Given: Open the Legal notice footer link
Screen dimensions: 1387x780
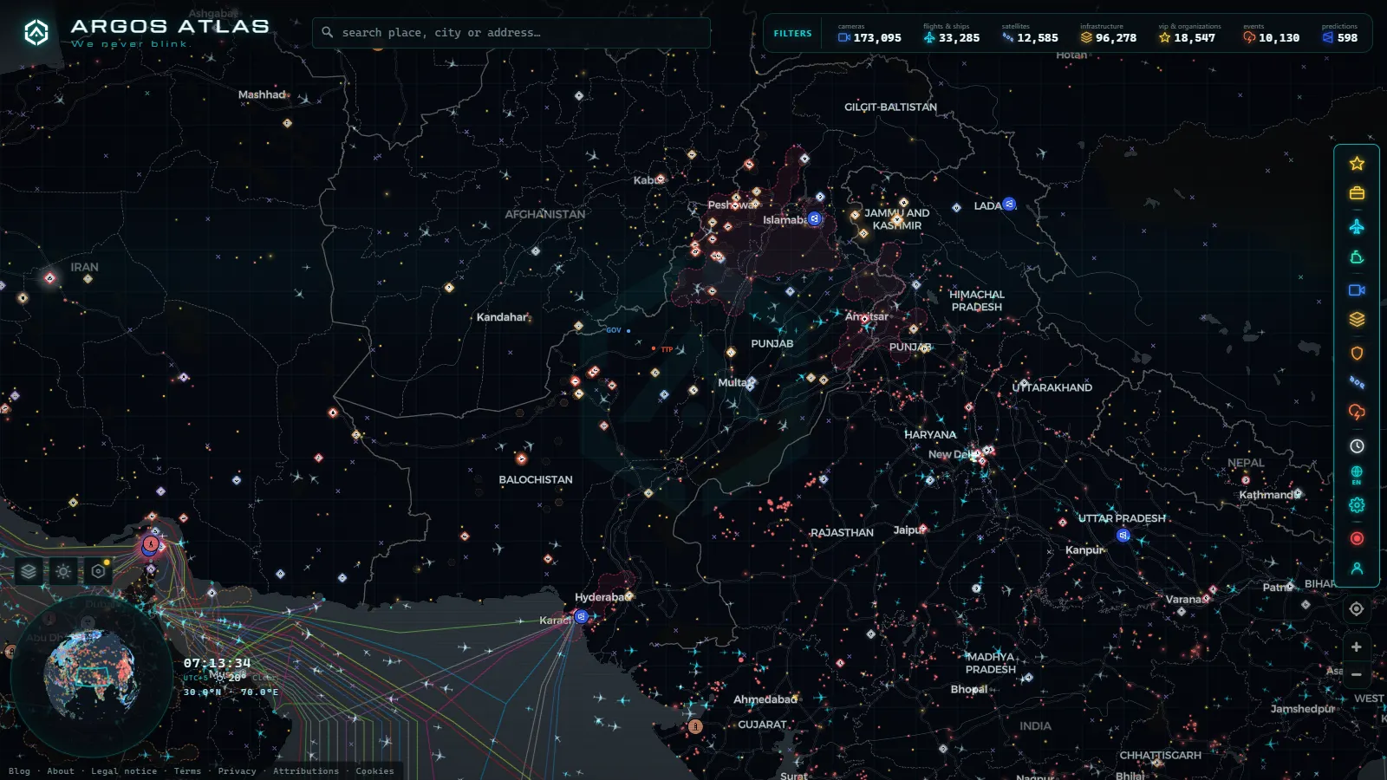Looking at the screenshot, I should pyautogui.click(x=124, y=771).
